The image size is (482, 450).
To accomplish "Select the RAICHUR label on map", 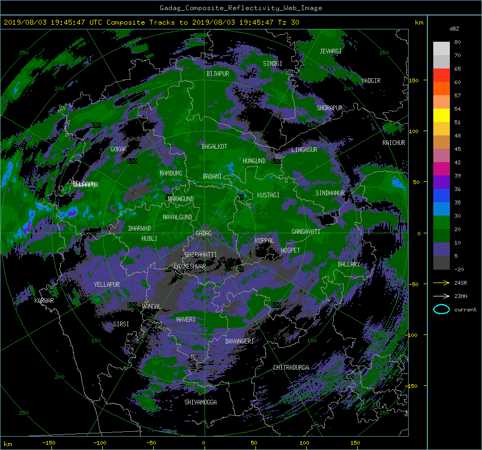I will pyautogui.click(x=394, y=143).
